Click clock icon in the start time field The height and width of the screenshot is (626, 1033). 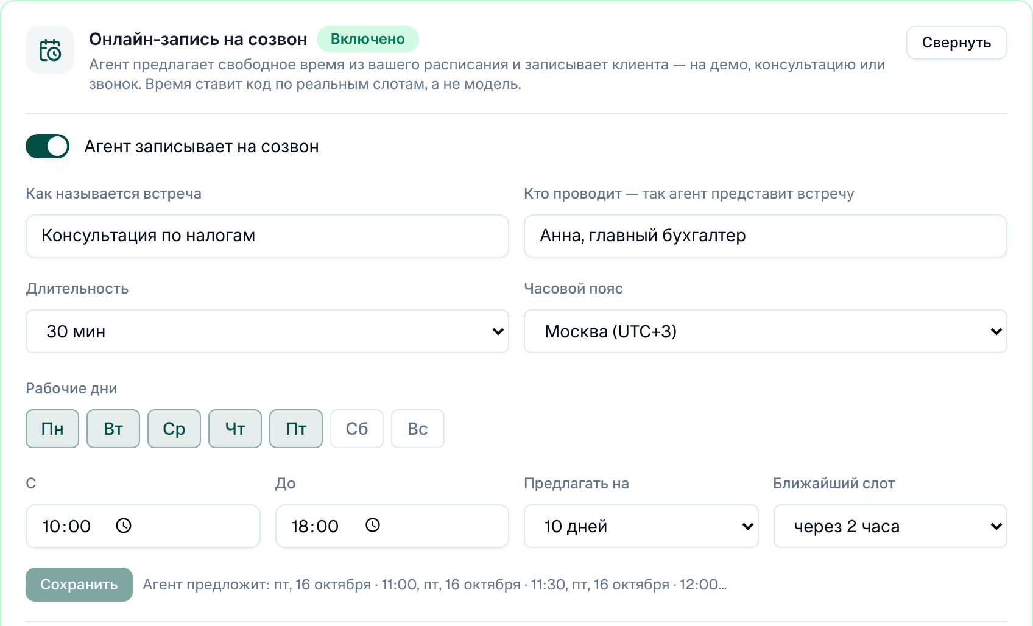pyautogui.click(x=124, y=526)
